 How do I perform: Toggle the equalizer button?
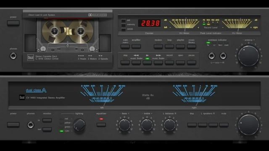[x=101, y=125]
